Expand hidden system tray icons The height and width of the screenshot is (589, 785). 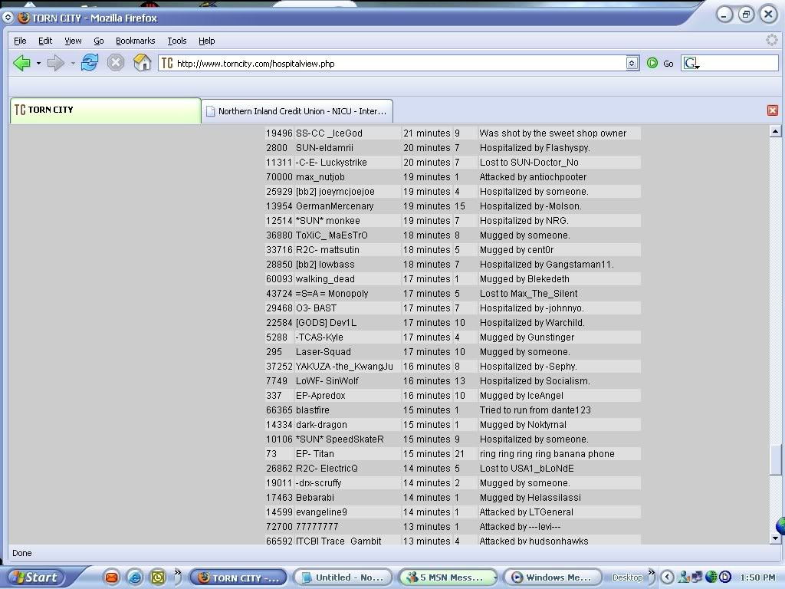667,577
